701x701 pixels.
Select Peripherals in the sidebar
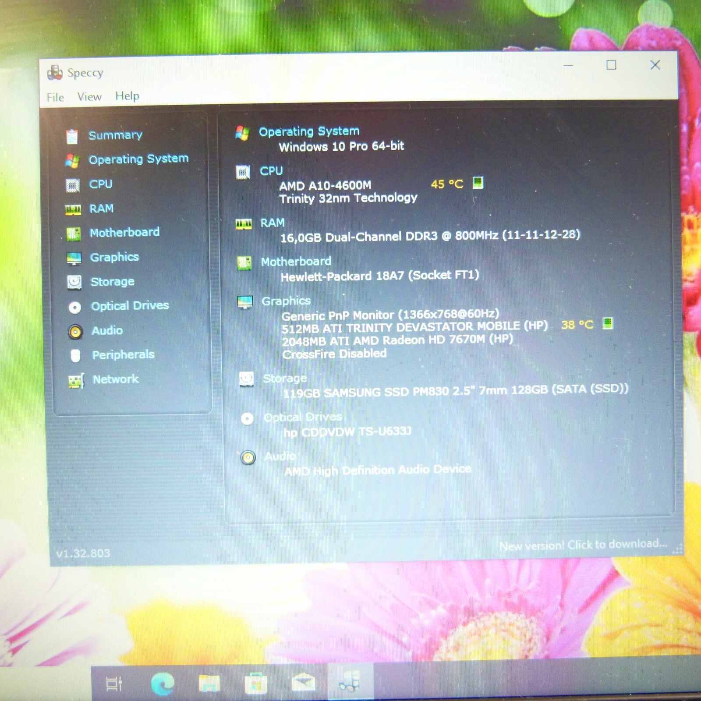tap(124, 354)
